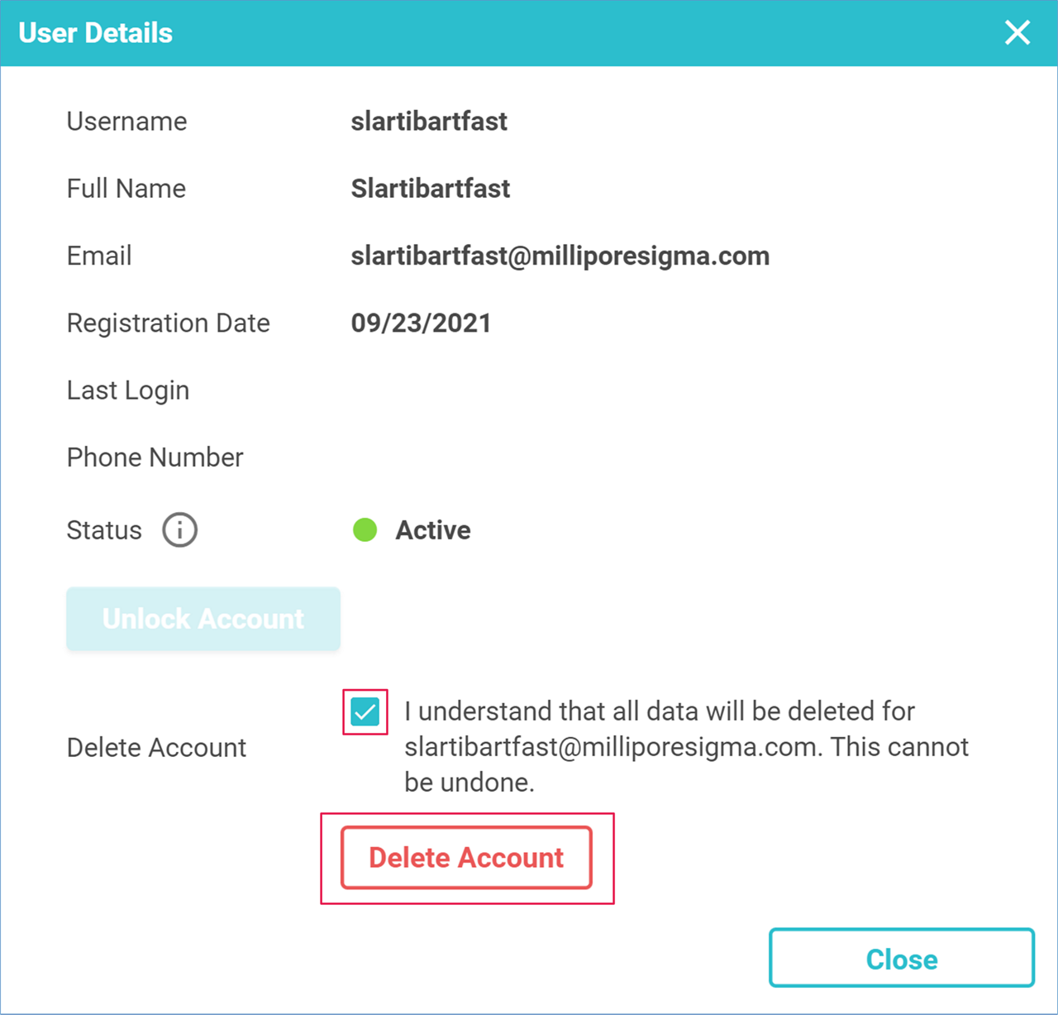Click the Username field label
The width and height of the screenshot is (1058, 1015).
tap(126, 122)
